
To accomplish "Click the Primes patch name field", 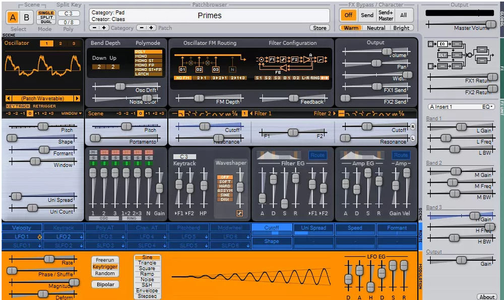I will click(209, 16).
